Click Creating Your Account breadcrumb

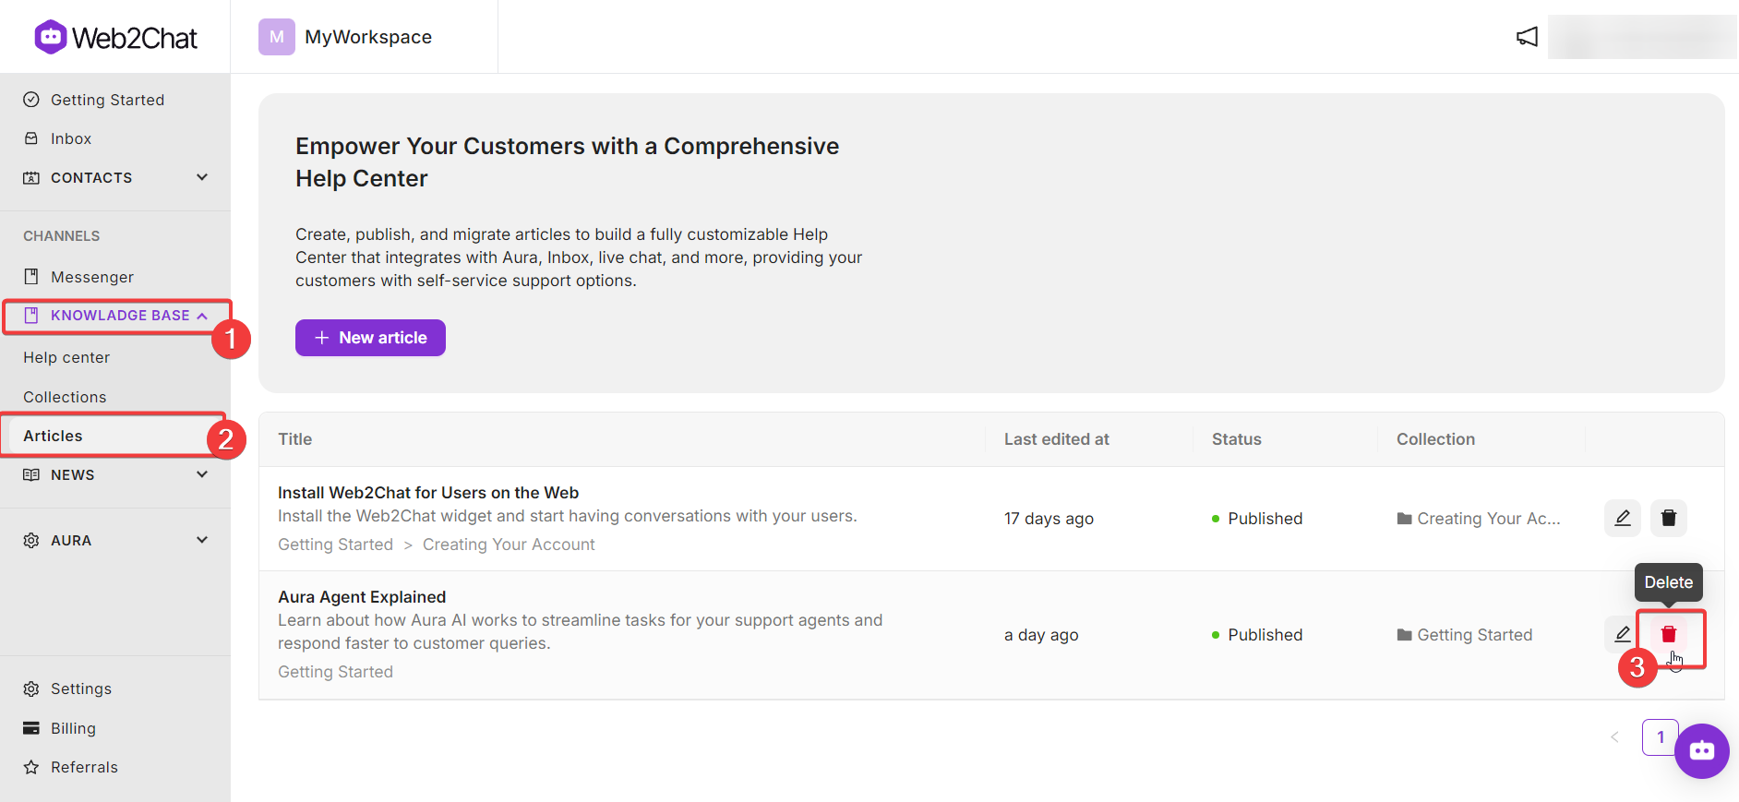pyautogui.click(x=509, y=545)
